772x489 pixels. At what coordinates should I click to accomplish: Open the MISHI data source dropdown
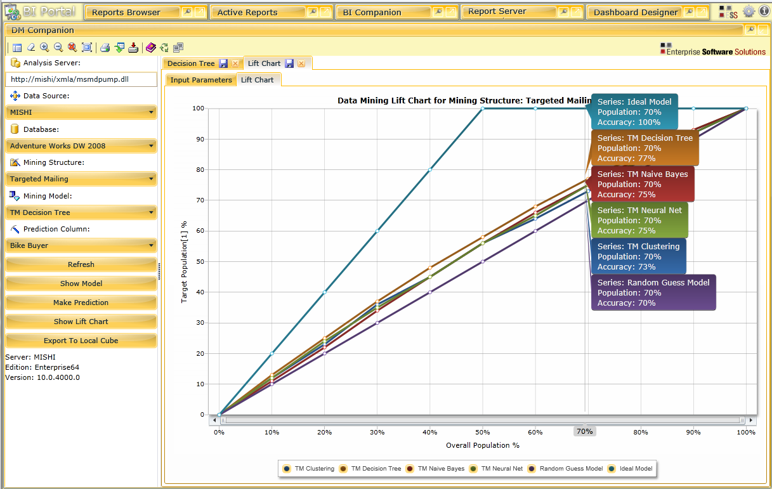[81, 112]
